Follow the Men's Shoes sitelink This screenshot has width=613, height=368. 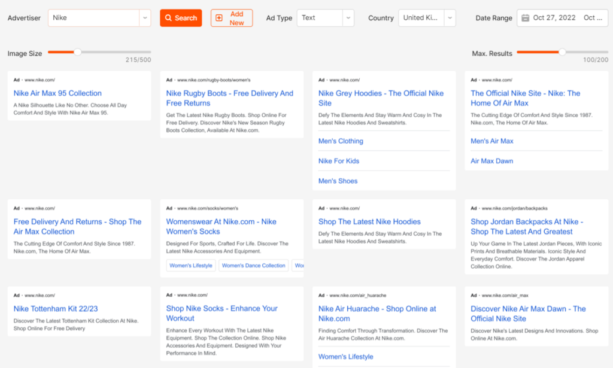pos(338,181)
